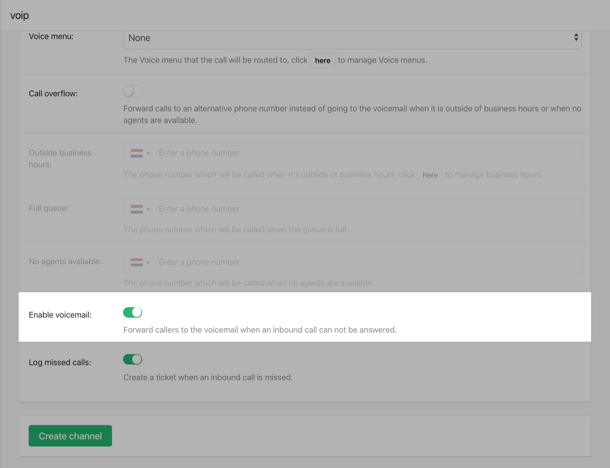
Task: Toggle the Call overflow switch
Action: [132, 91]
